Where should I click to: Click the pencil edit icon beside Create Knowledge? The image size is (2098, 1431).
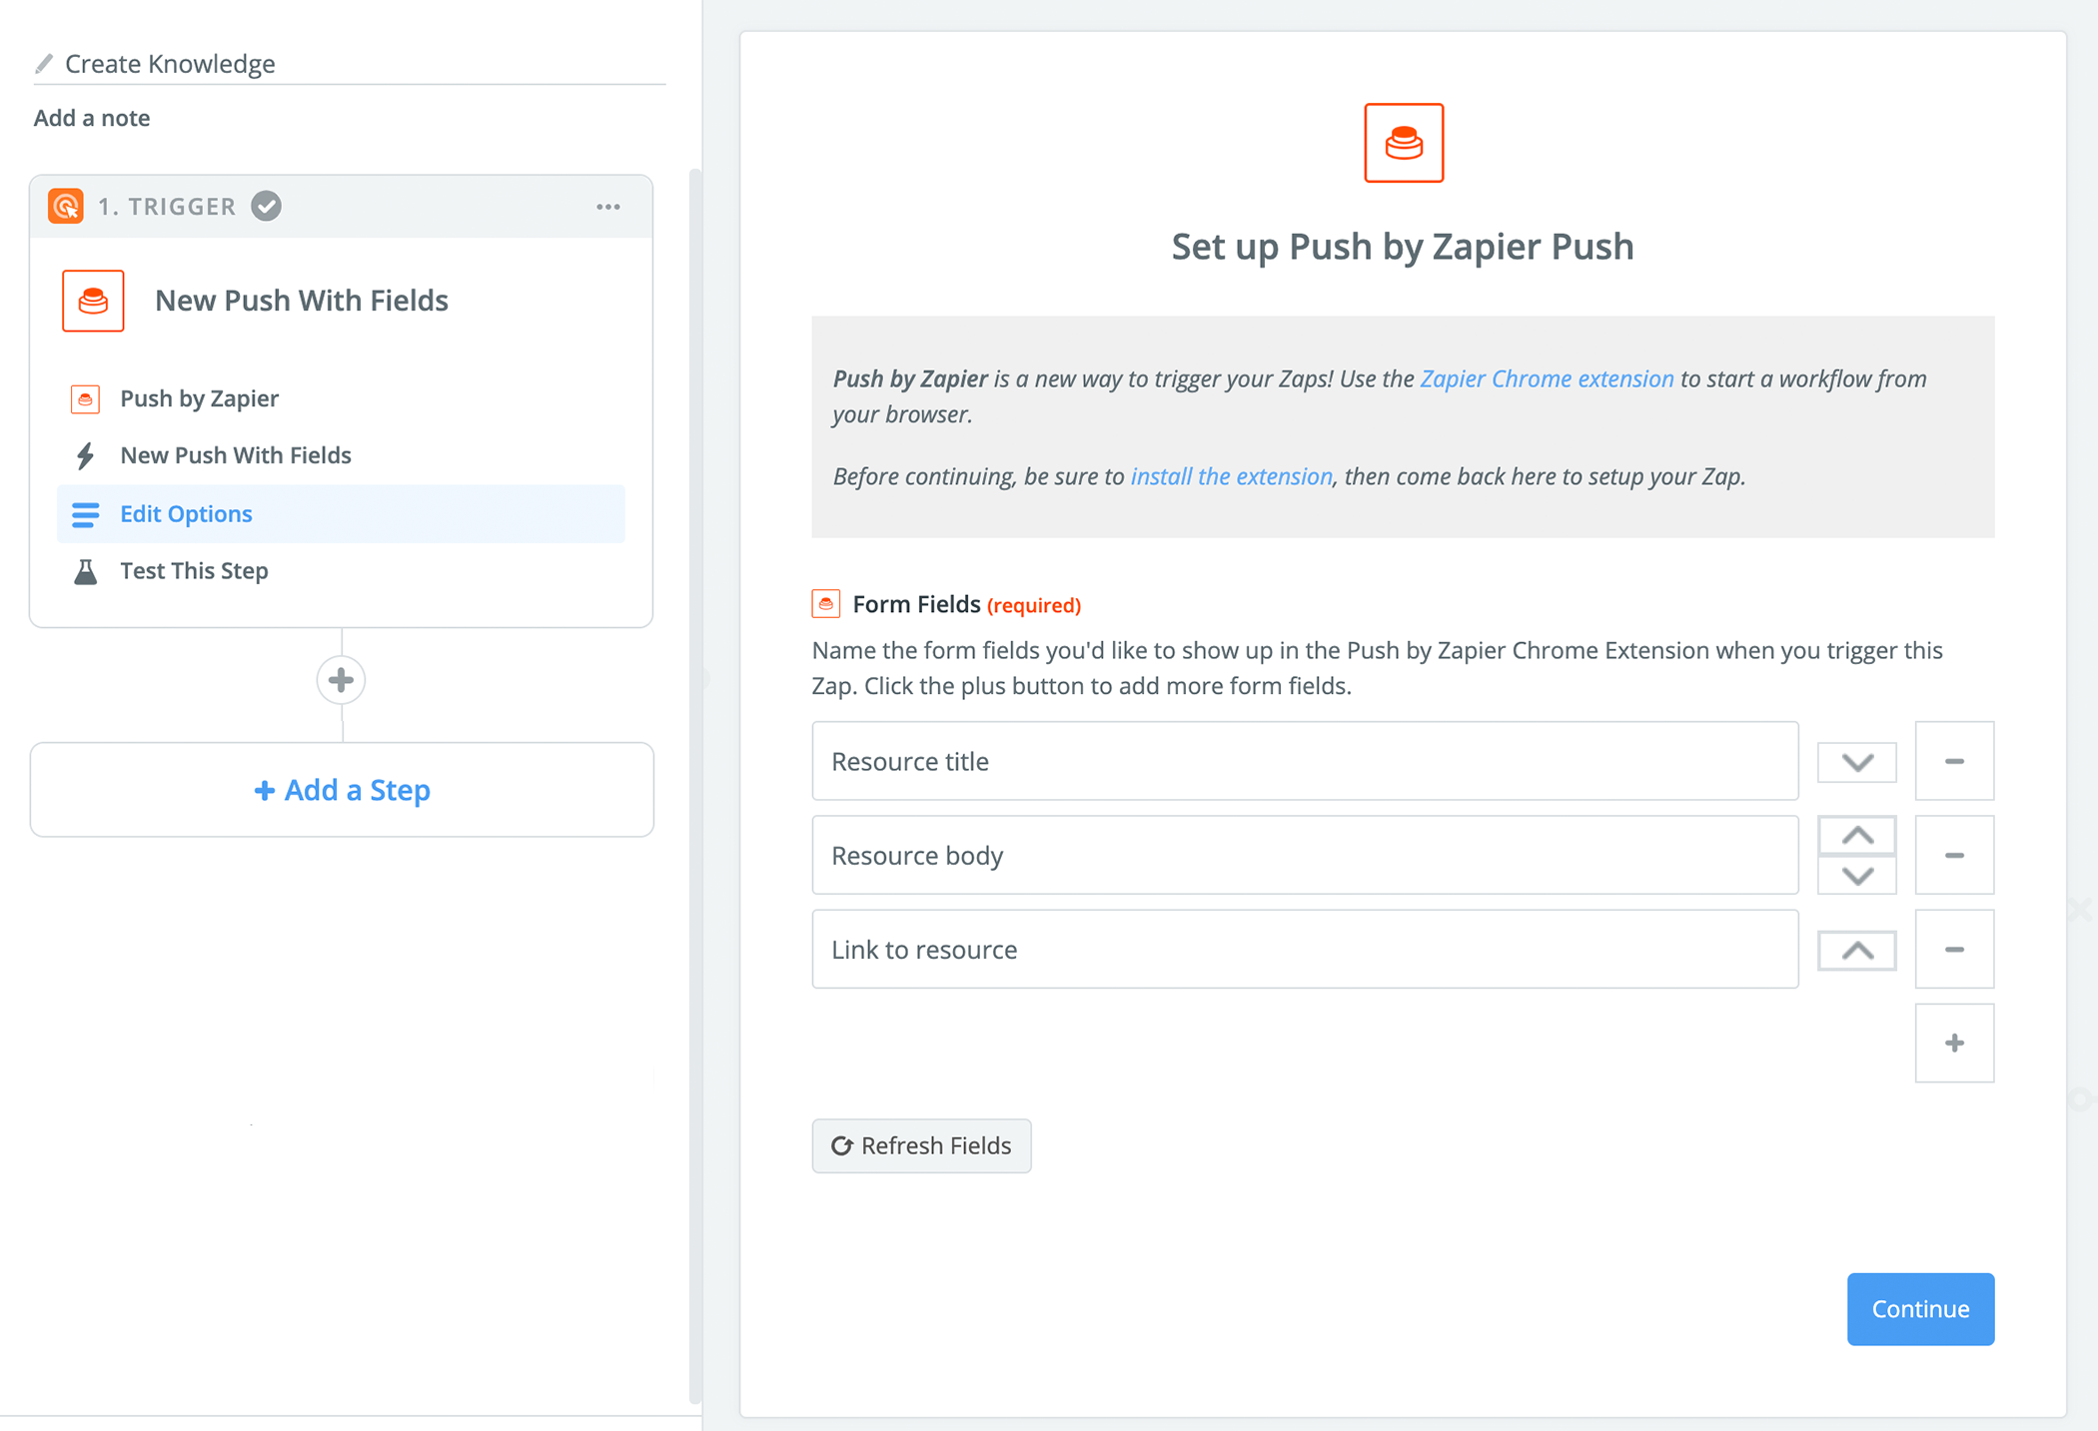[x=43, y=64]
